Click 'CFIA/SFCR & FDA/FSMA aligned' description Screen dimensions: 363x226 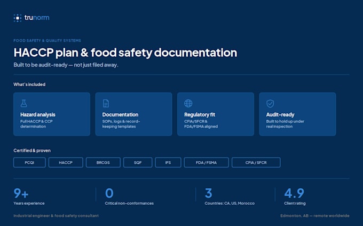click(x=201, y=124)
